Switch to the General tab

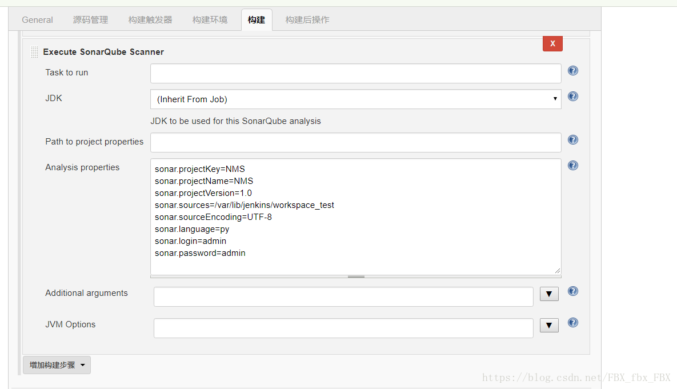(38, 20)
